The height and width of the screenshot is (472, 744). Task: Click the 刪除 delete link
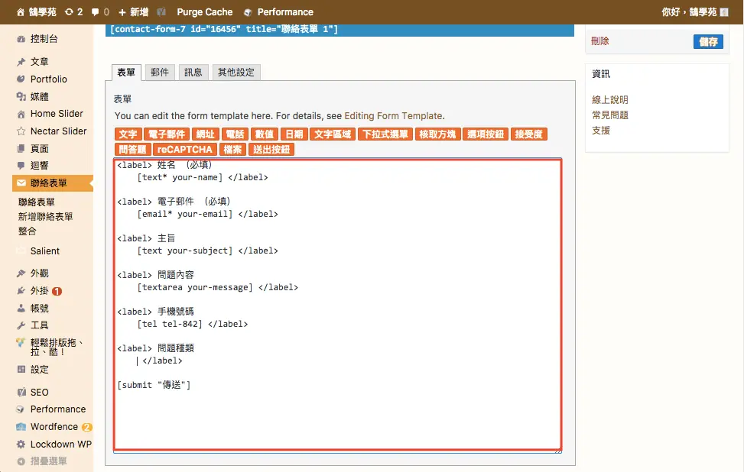[x=599, y=41]
